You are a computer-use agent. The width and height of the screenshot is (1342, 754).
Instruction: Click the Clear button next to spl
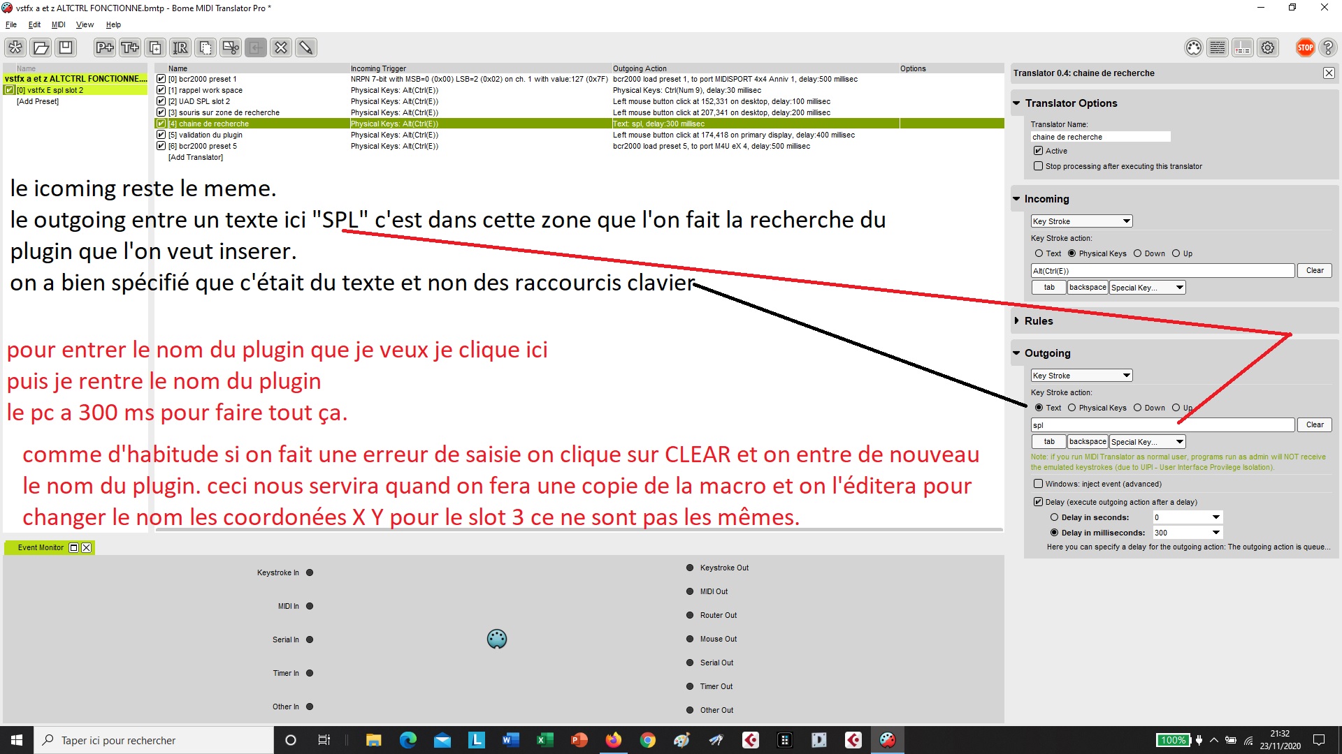pos(1314,424)
